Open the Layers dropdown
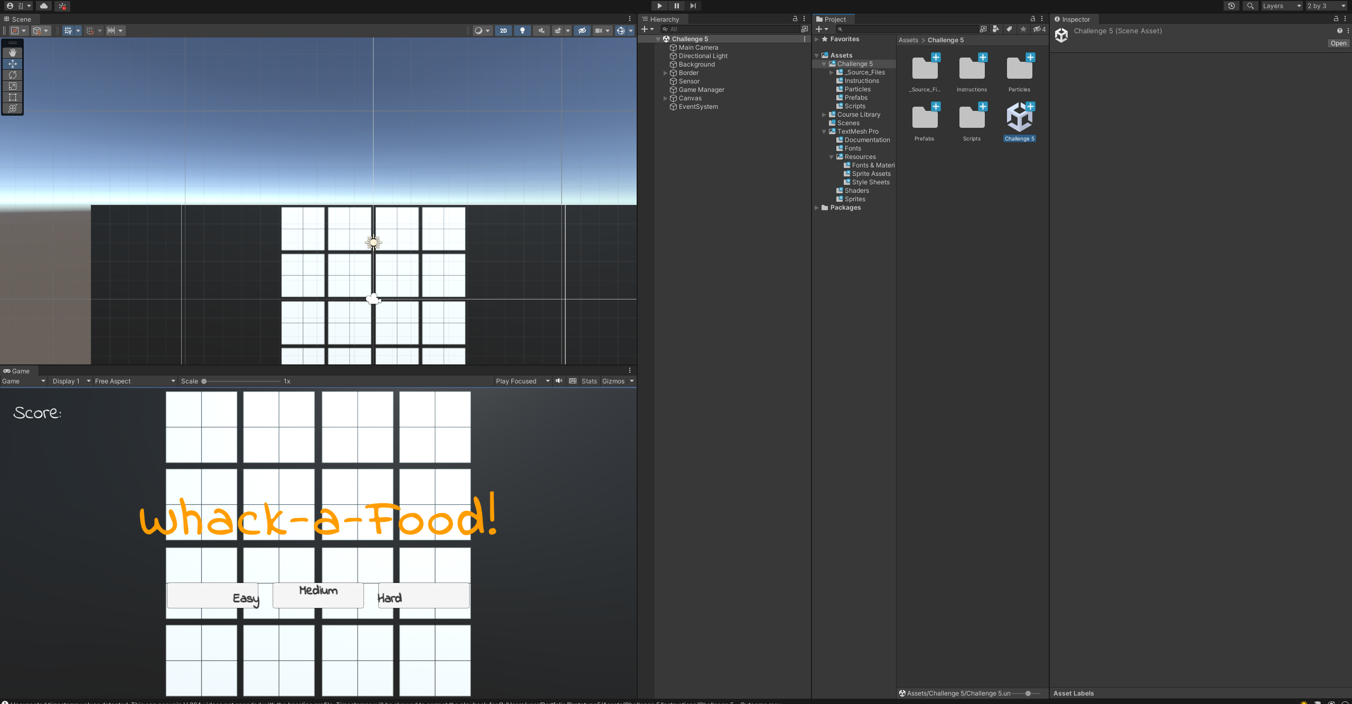The height and width of the screenshot is (704, 1352). click(x=1281, y=6)
